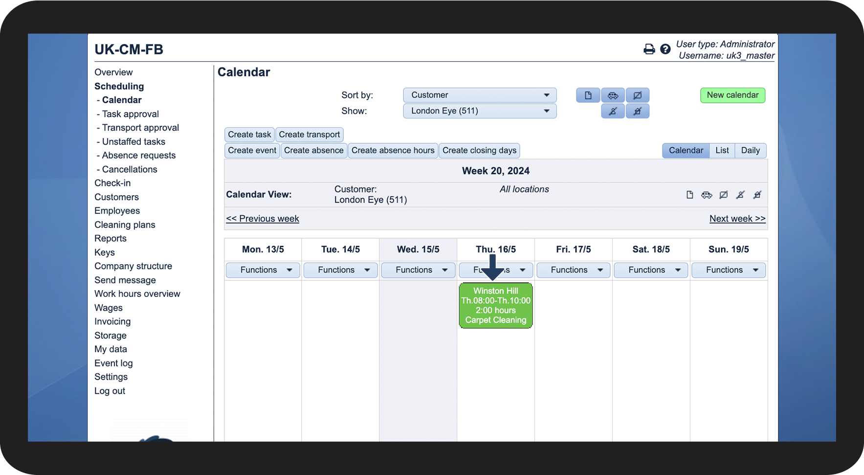
Task: Expand Functions dropdown for Tue. 14/5
Action: (340, 270)
